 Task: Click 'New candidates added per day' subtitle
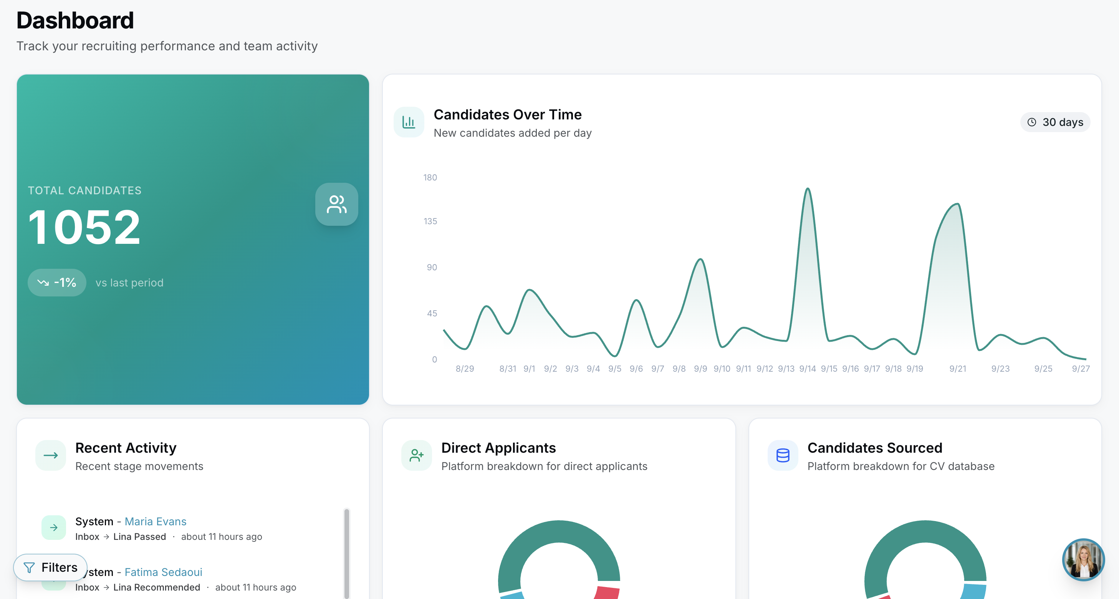tap(513, 133)
